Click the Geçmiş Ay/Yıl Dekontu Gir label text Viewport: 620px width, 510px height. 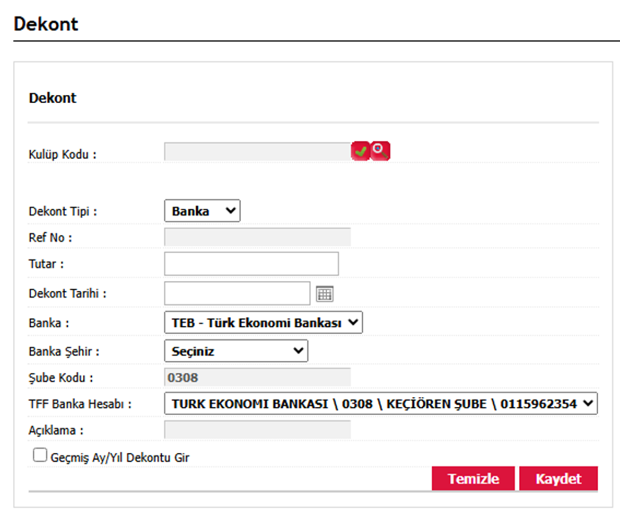(x=120, y=457)
